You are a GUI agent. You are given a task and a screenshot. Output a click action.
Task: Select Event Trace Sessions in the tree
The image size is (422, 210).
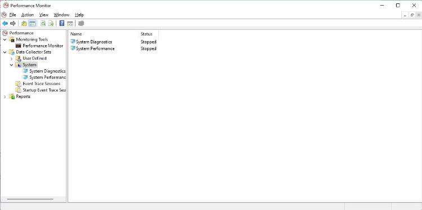point(42,84)
